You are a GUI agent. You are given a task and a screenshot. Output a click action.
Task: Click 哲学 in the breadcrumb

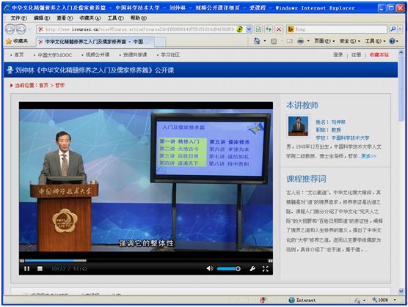pyautogui.click(x=60, y=85)
